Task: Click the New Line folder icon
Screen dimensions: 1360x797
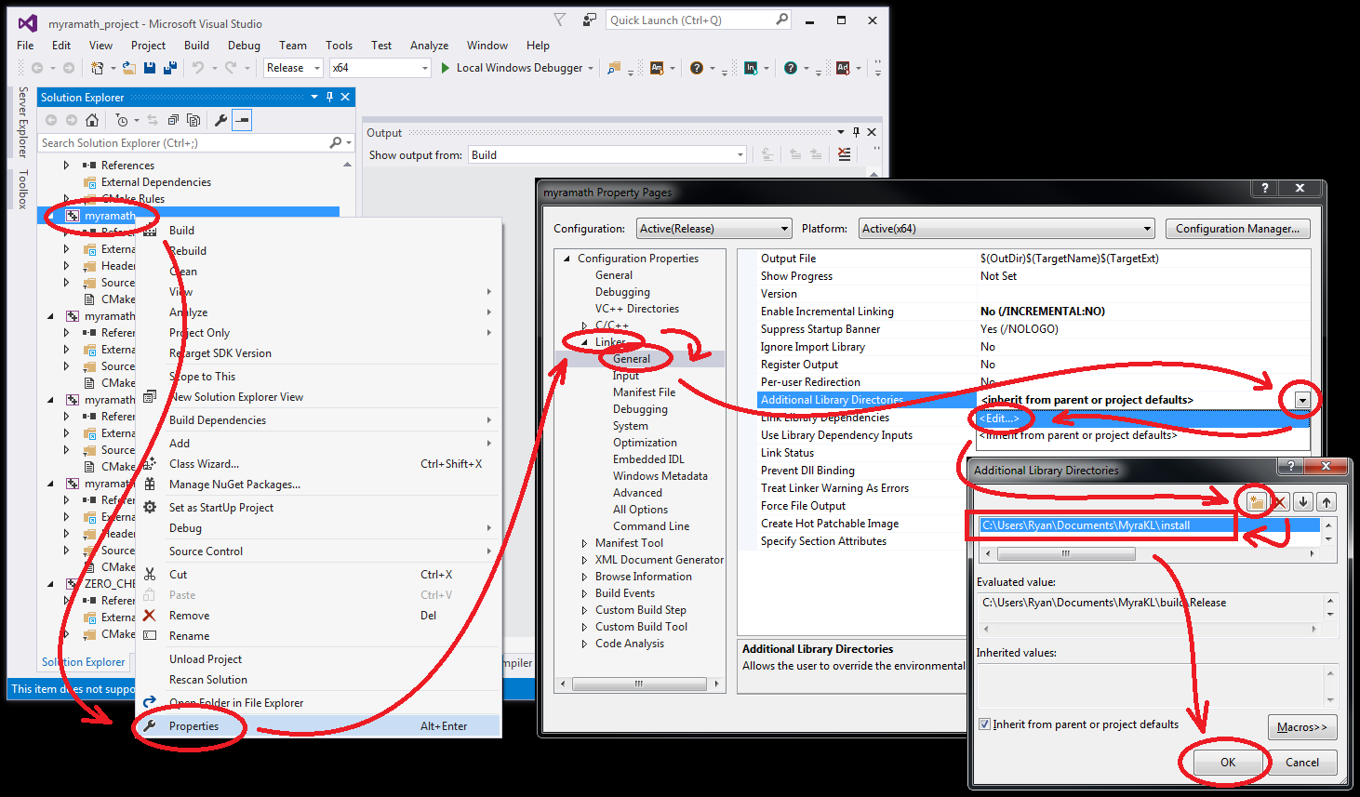Action: click(1257, 502)
